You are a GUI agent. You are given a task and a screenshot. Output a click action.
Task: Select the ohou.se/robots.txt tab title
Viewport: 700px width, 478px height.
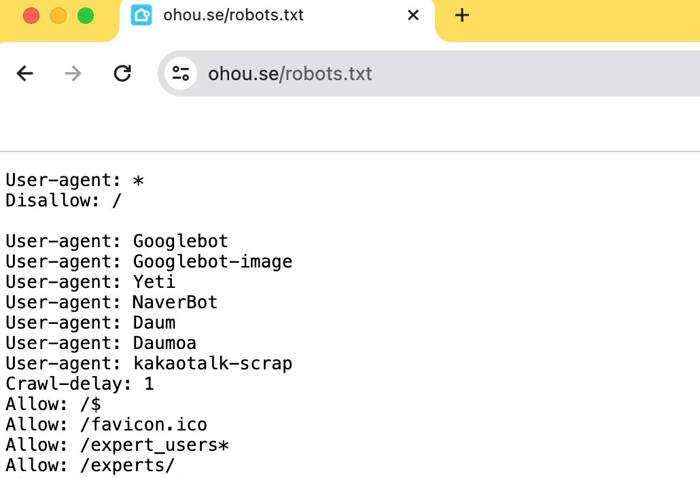point(233,16)
